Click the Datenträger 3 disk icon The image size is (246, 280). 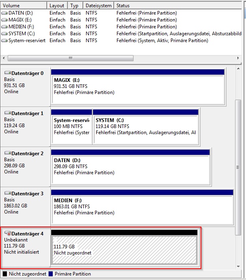point(8,193)
